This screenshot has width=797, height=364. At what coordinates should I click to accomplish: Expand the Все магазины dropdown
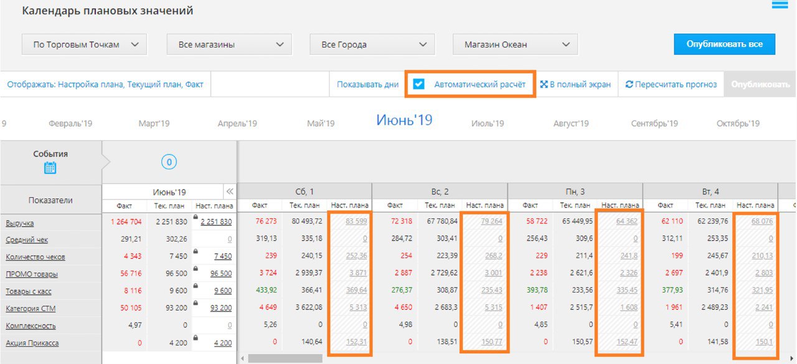click(229, 44)
